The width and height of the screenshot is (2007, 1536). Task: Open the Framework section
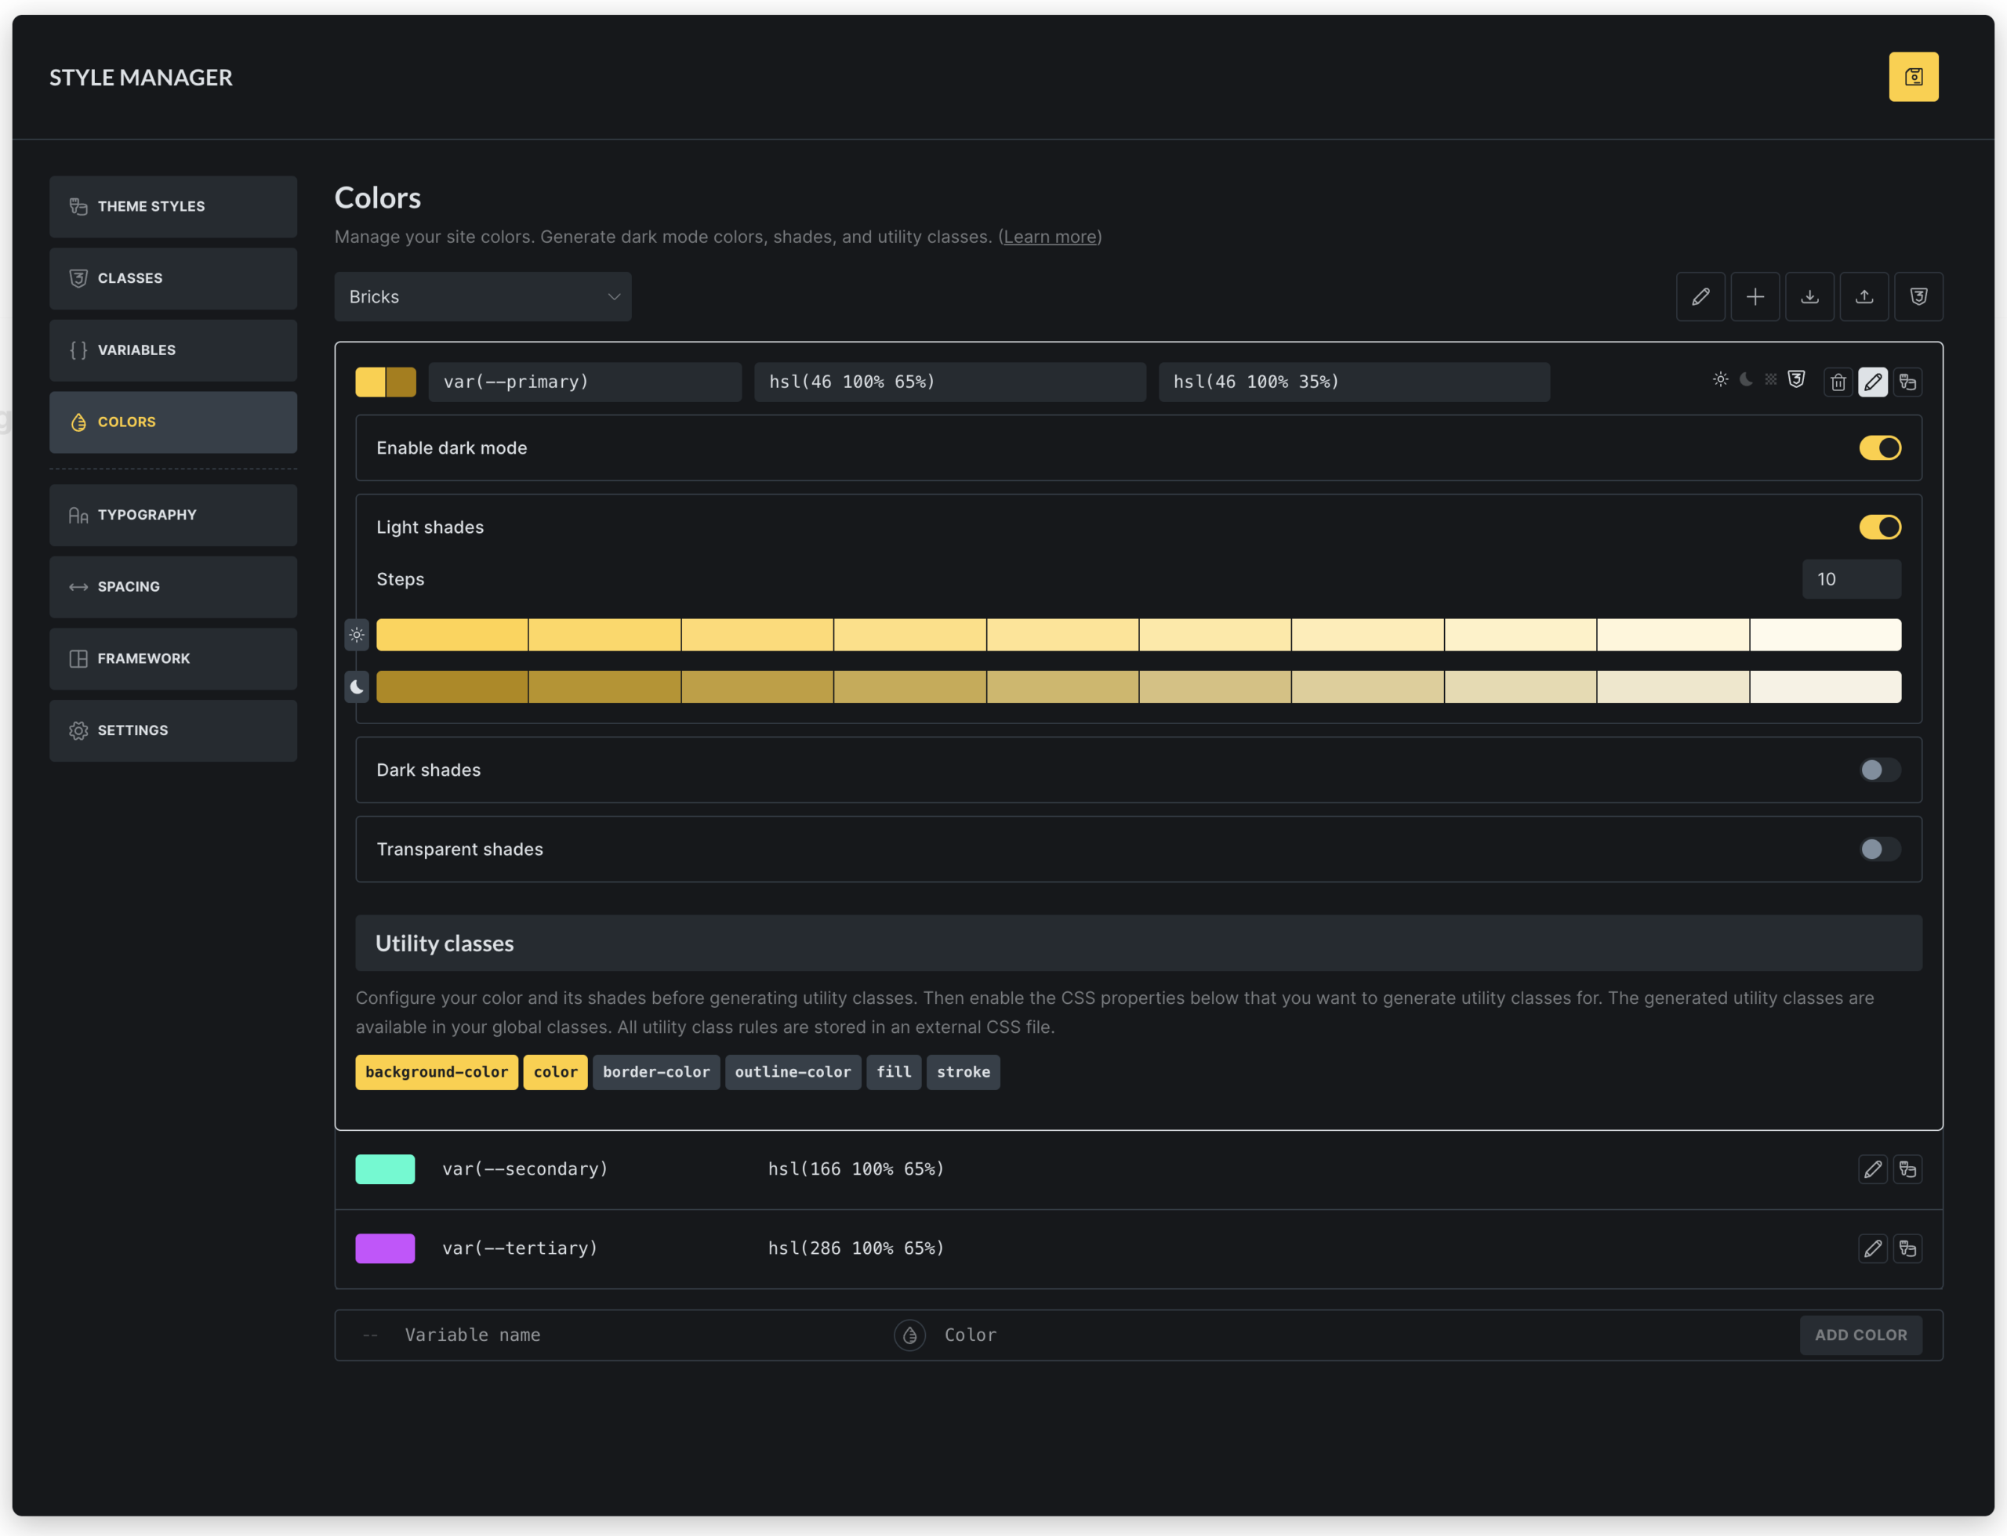173,658
